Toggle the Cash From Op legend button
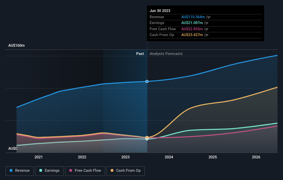This screenshot has height=180, width=283. click(x=125, y=171)
